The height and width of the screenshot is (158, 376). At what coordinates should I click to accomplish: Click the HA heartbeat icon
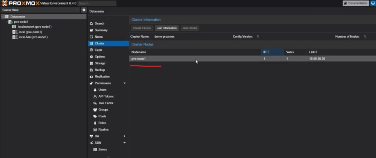click(91, 136)
